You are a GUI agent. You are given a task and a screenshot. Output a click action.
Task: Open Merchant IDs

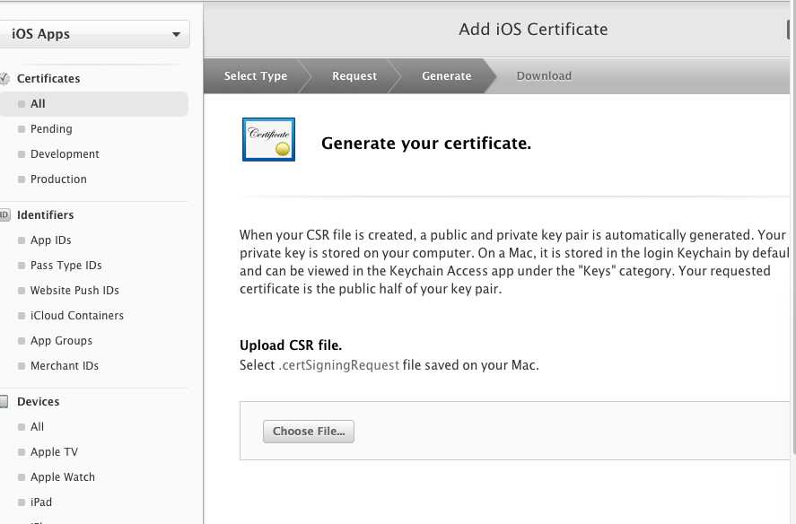pos(65,365)
